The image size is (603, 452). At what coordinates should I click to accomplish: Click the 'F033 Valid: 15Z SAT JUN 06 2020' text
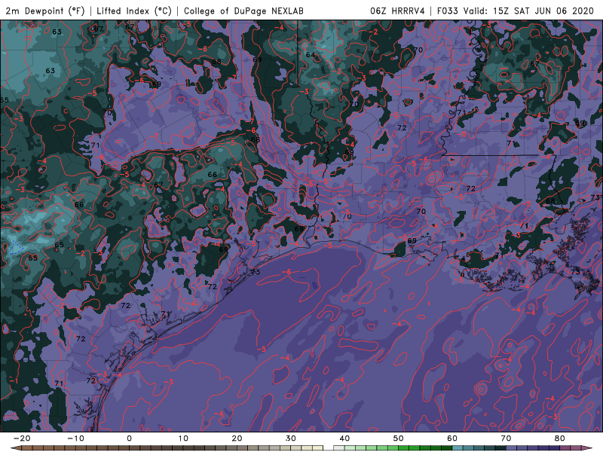pyautogui.click(x=516, y=11)
